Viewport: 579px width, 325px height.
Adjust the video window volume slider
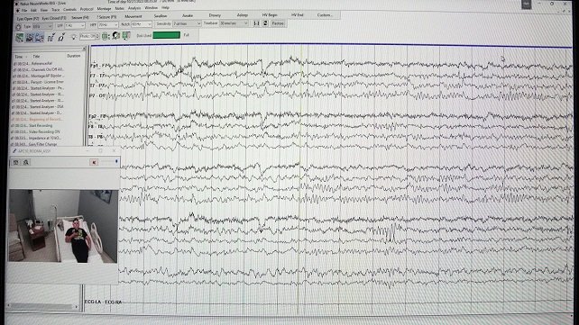110,162
